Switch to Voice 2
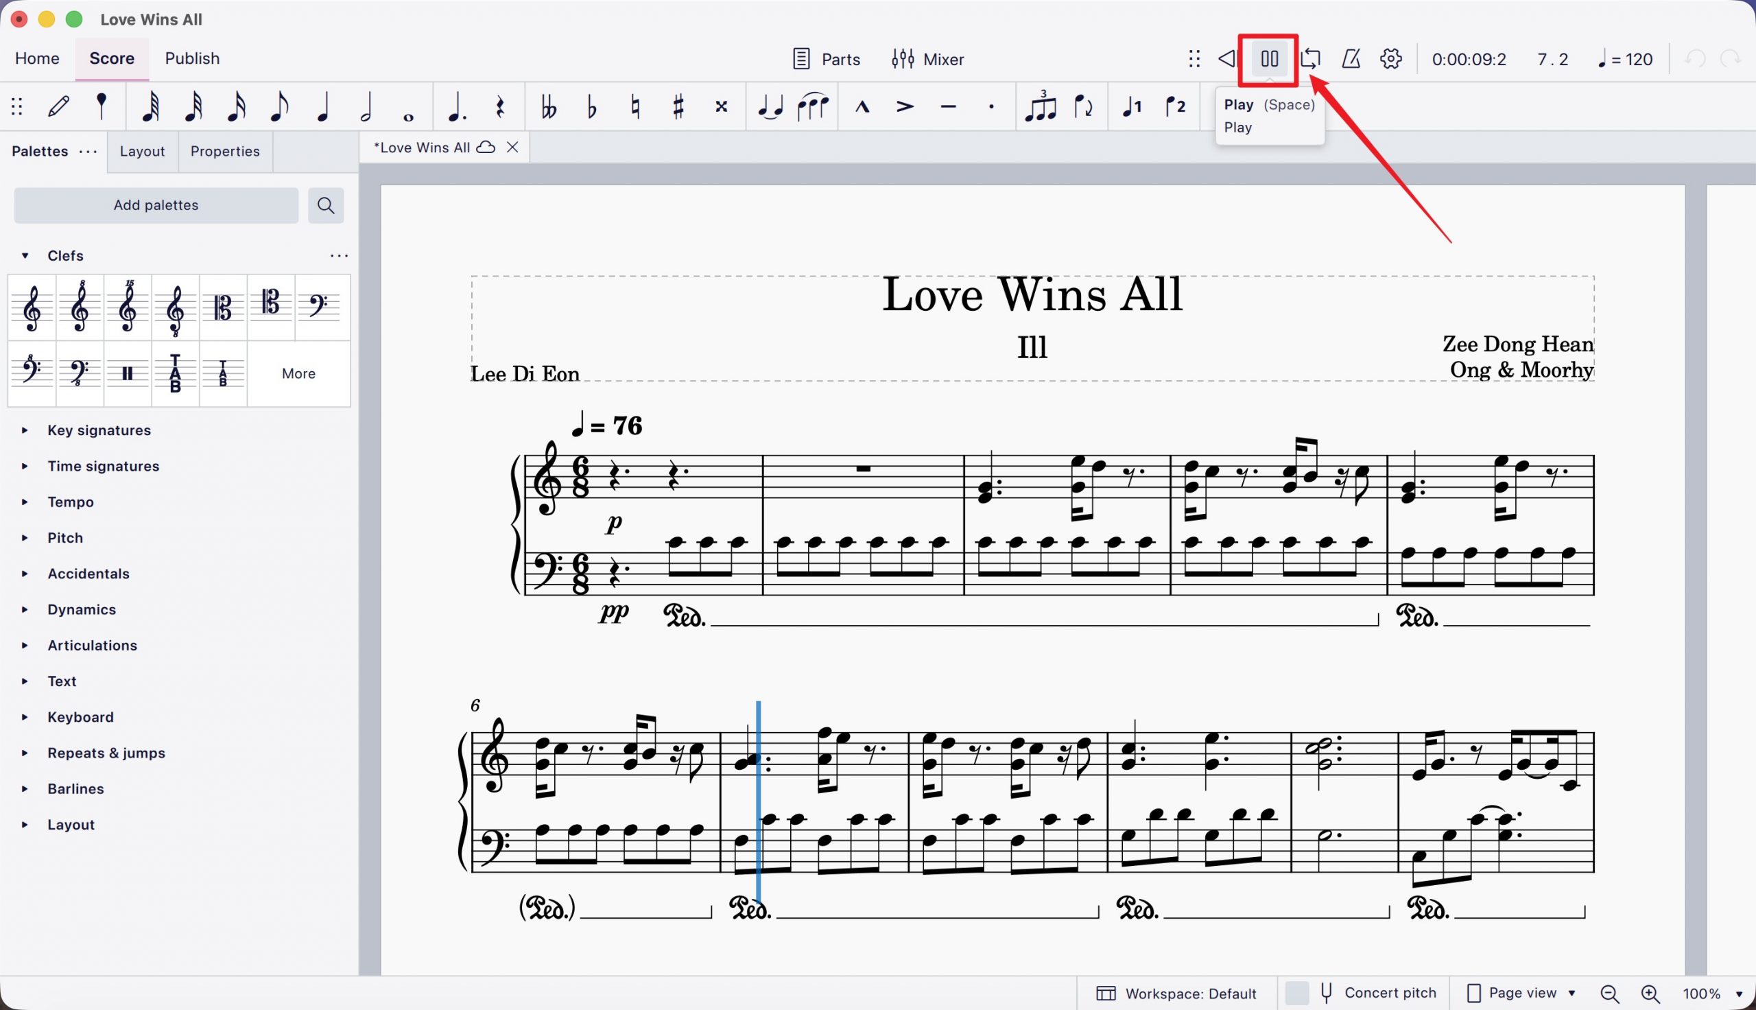Viewport: 1756px width, 1010px height. point(1175,106)
